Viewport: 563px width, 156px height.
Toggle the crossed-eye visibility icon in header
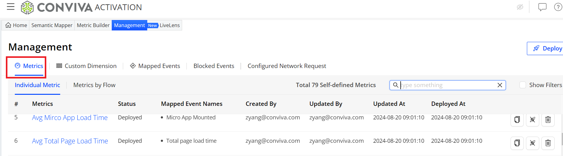[520, 7]
